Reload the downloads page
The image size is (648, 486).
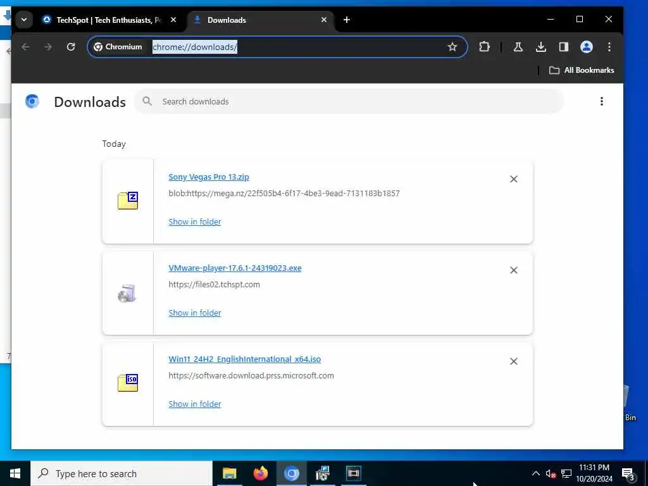pyautogui.click(x=71, y=47)
